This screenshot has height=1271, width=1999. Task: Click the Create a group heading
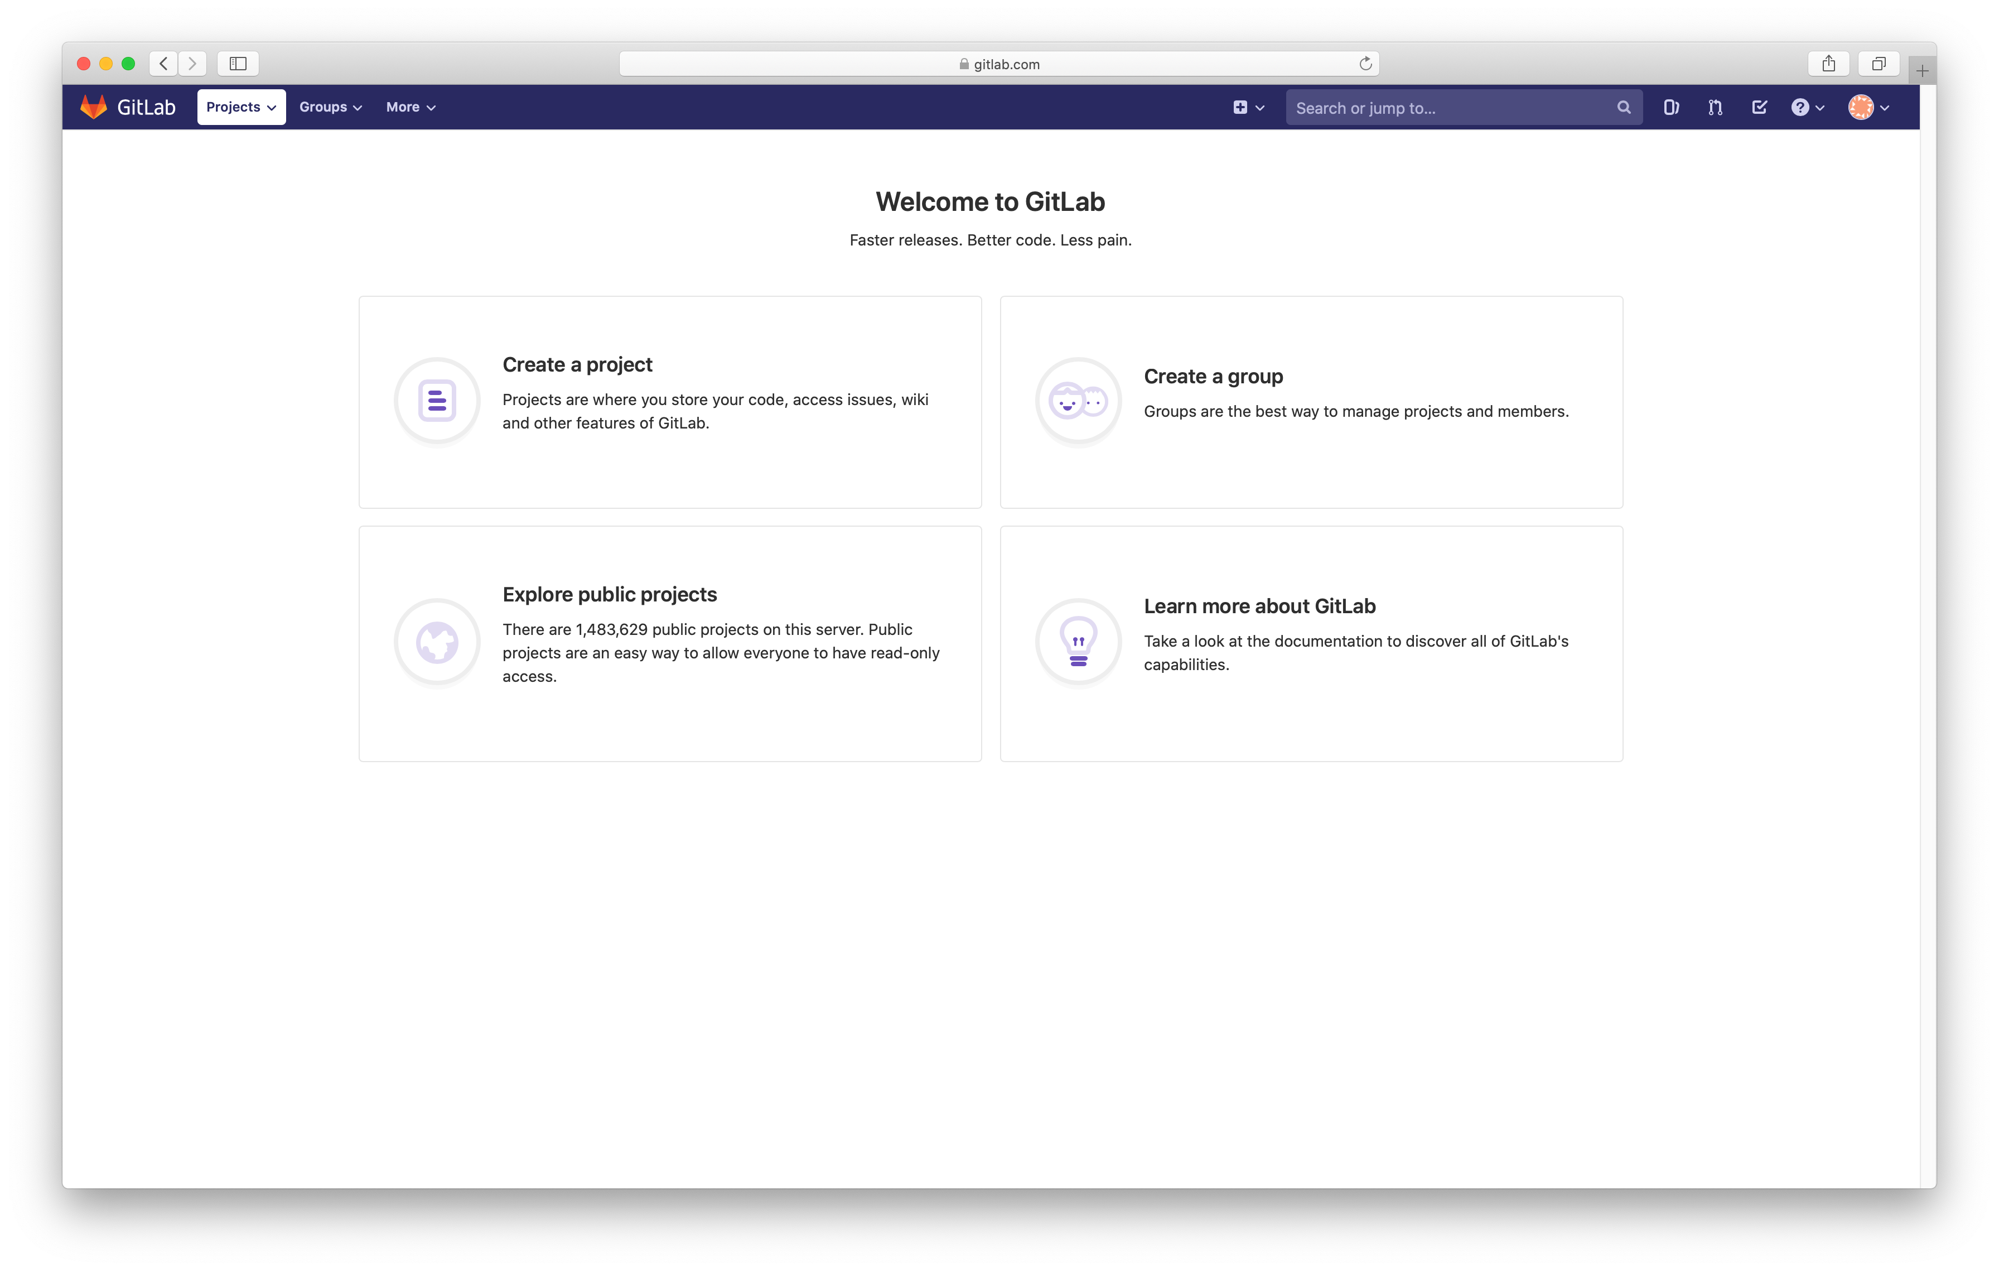point(1213,376)
